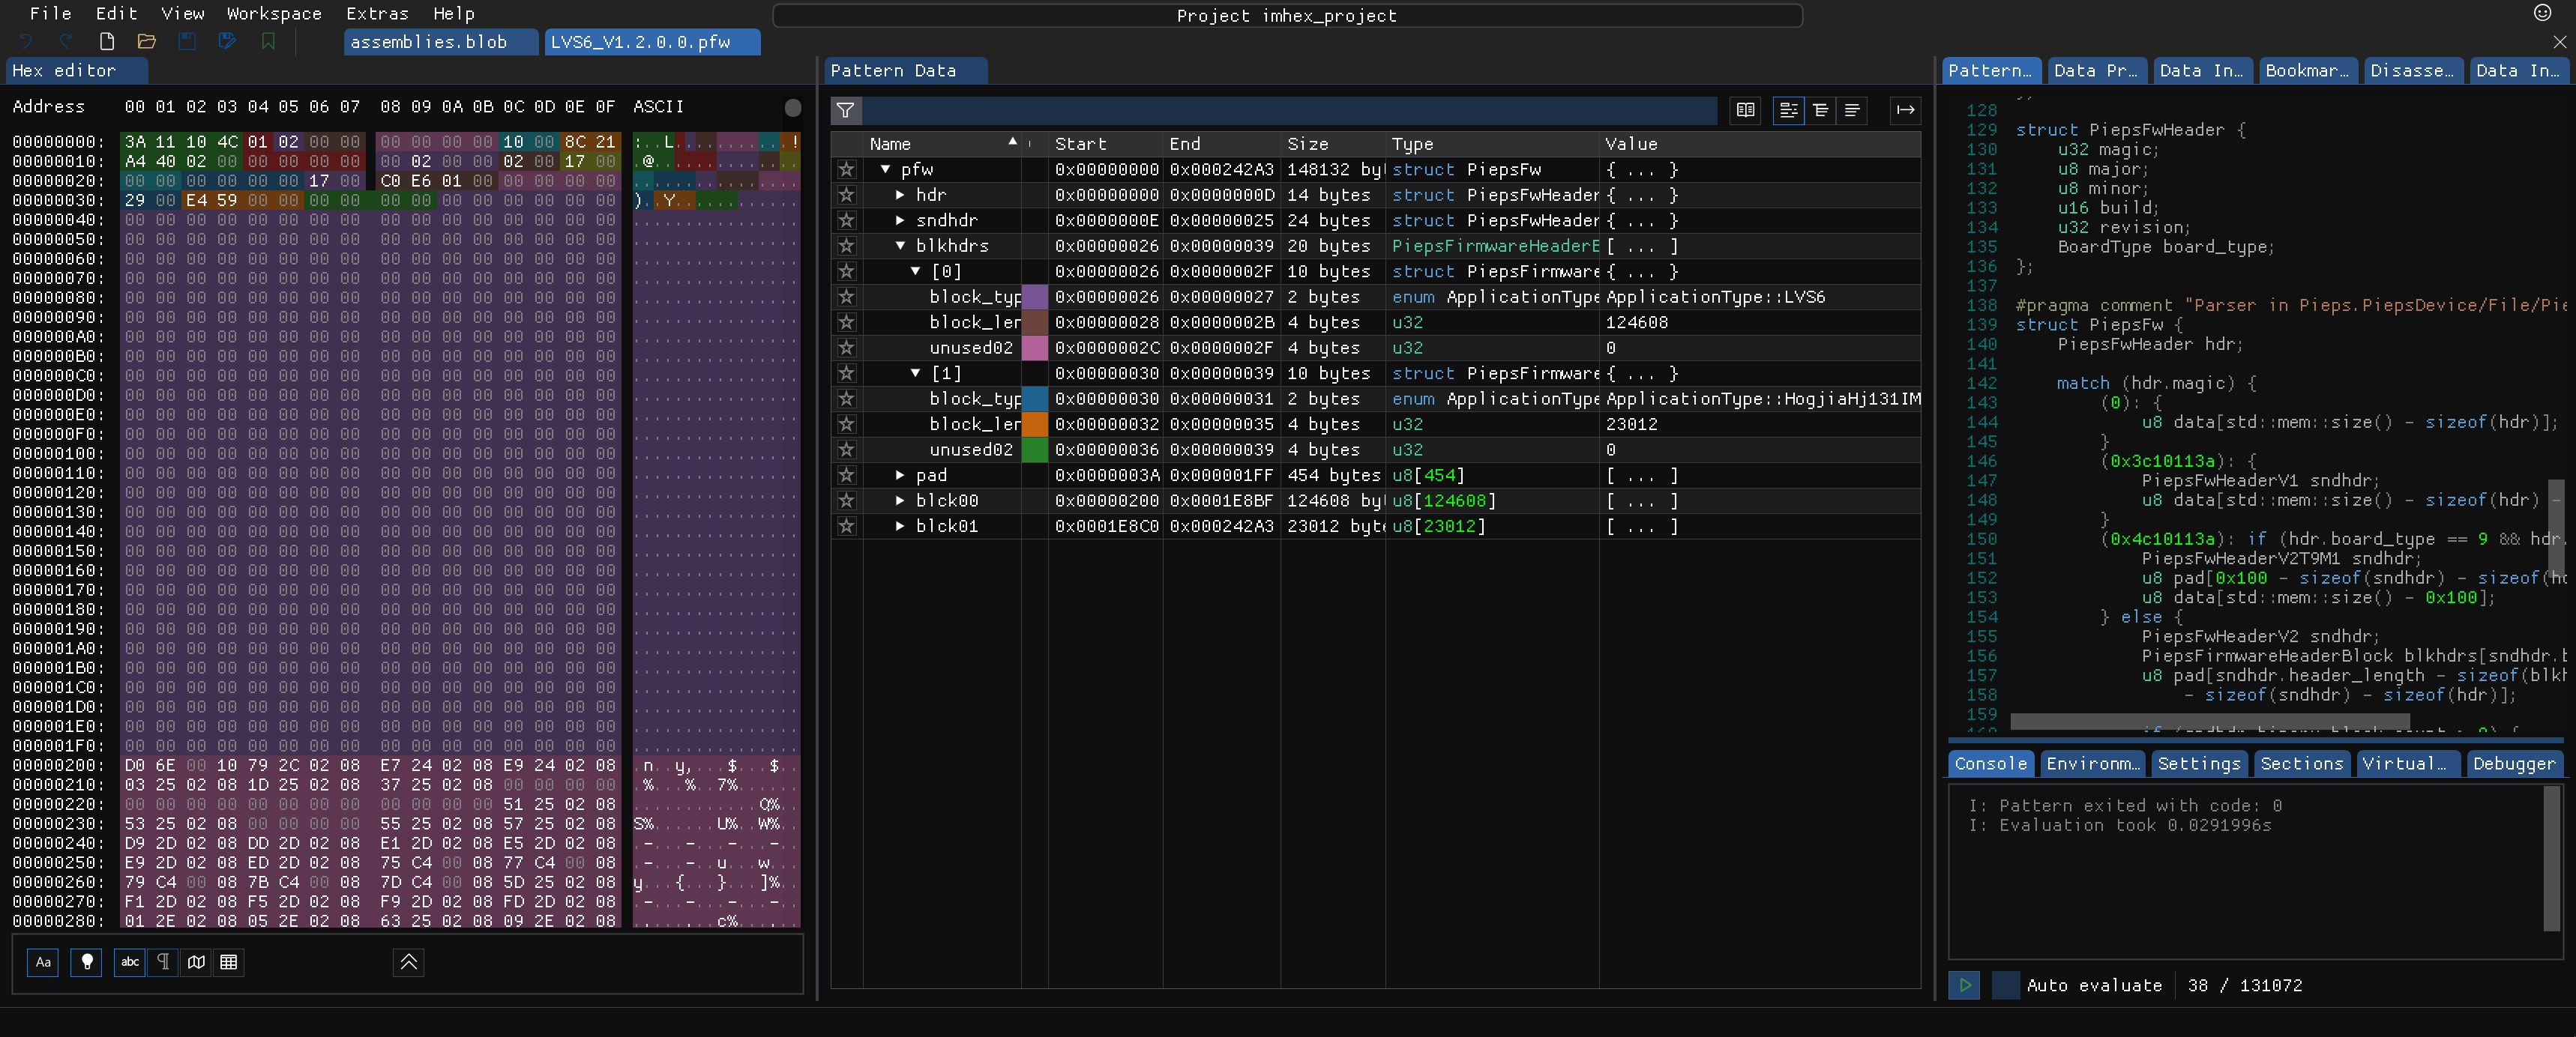Open a file with the folder icon

(x=147, y=42)
